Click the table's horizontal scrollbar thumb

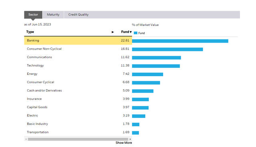78,139
